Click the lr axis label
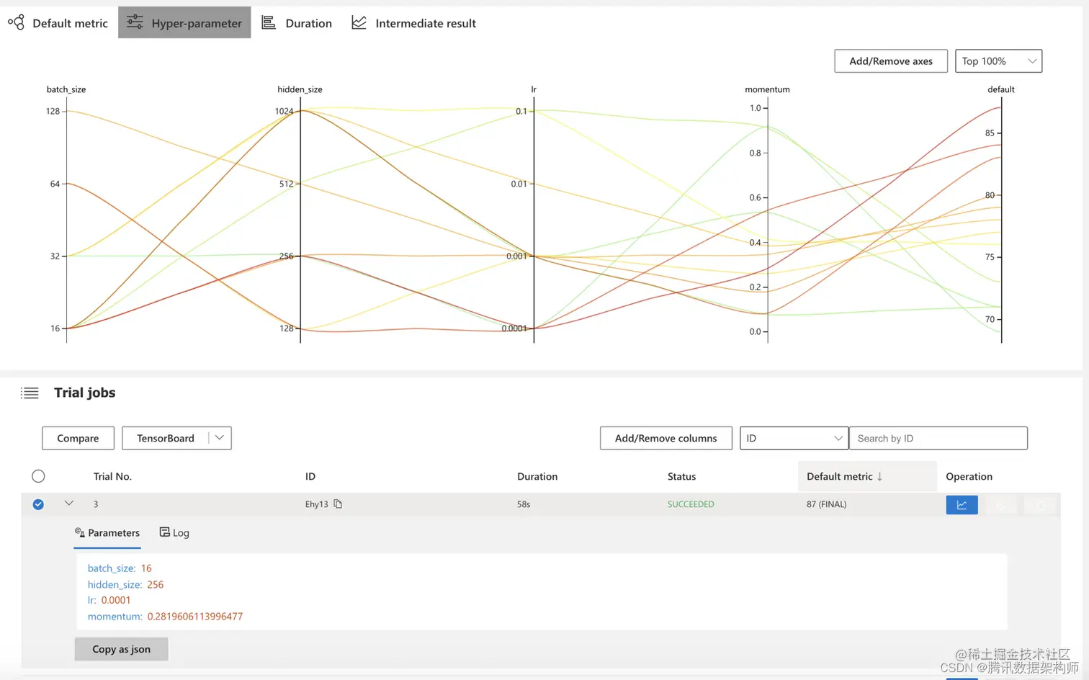Screen dimensions: 1089x680 534,89
